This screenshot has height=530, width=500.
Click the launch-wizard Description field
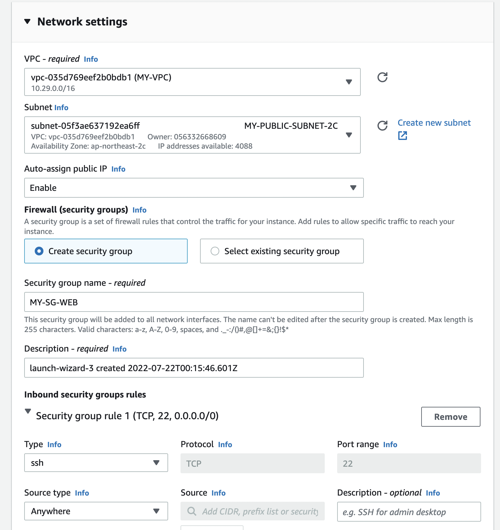(x=194, y=368)
